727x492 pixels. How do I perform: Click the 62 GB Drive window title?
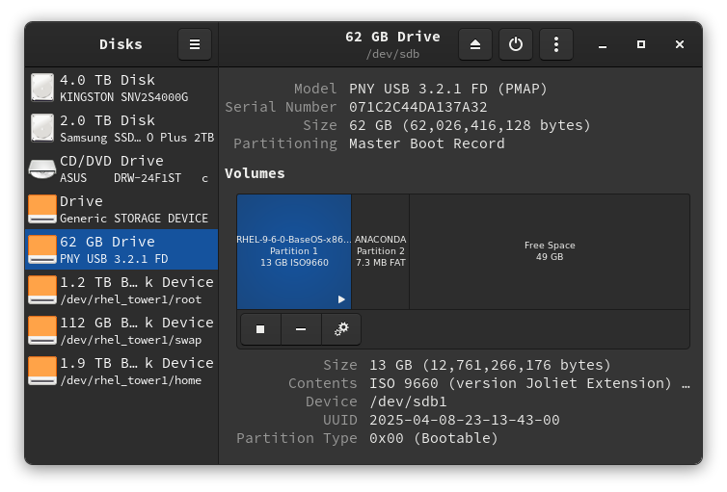click(392, 37)
